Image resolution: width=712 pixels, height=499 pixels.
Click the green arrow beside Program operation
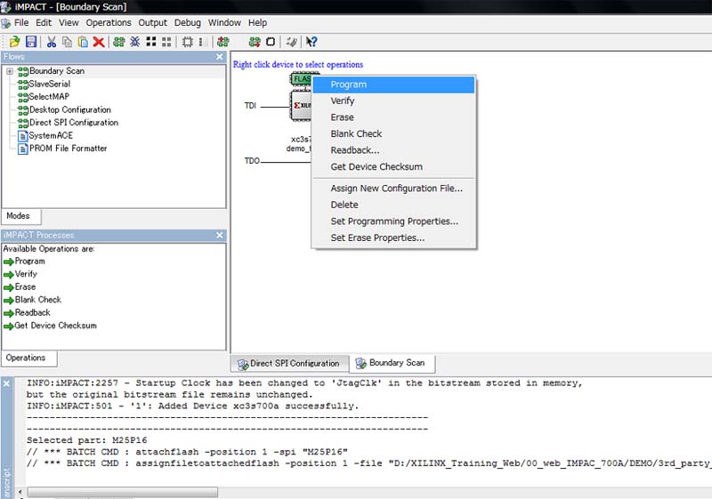(x=8, y=262)
